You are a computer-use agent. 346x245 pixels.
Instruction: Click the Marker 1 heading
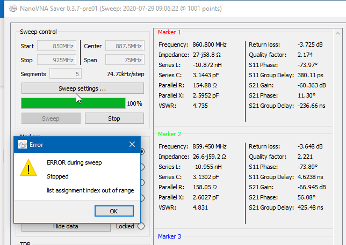(x=169, y=32)
